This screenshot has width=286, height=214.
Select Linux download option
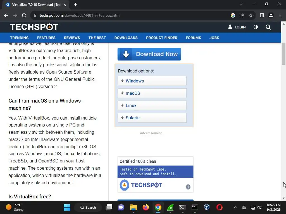(152, 105)
